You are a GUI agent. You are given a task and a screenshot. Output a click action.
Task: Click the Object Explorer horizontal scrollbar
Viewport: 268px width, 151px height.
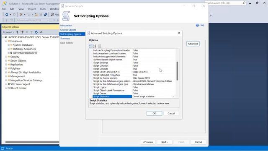(32, 142)
